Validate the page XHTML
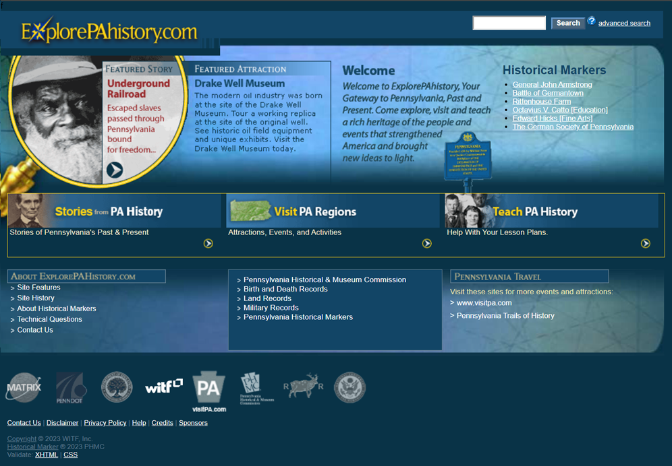Screen dimensions: 672x466 [x=47, y=455]
